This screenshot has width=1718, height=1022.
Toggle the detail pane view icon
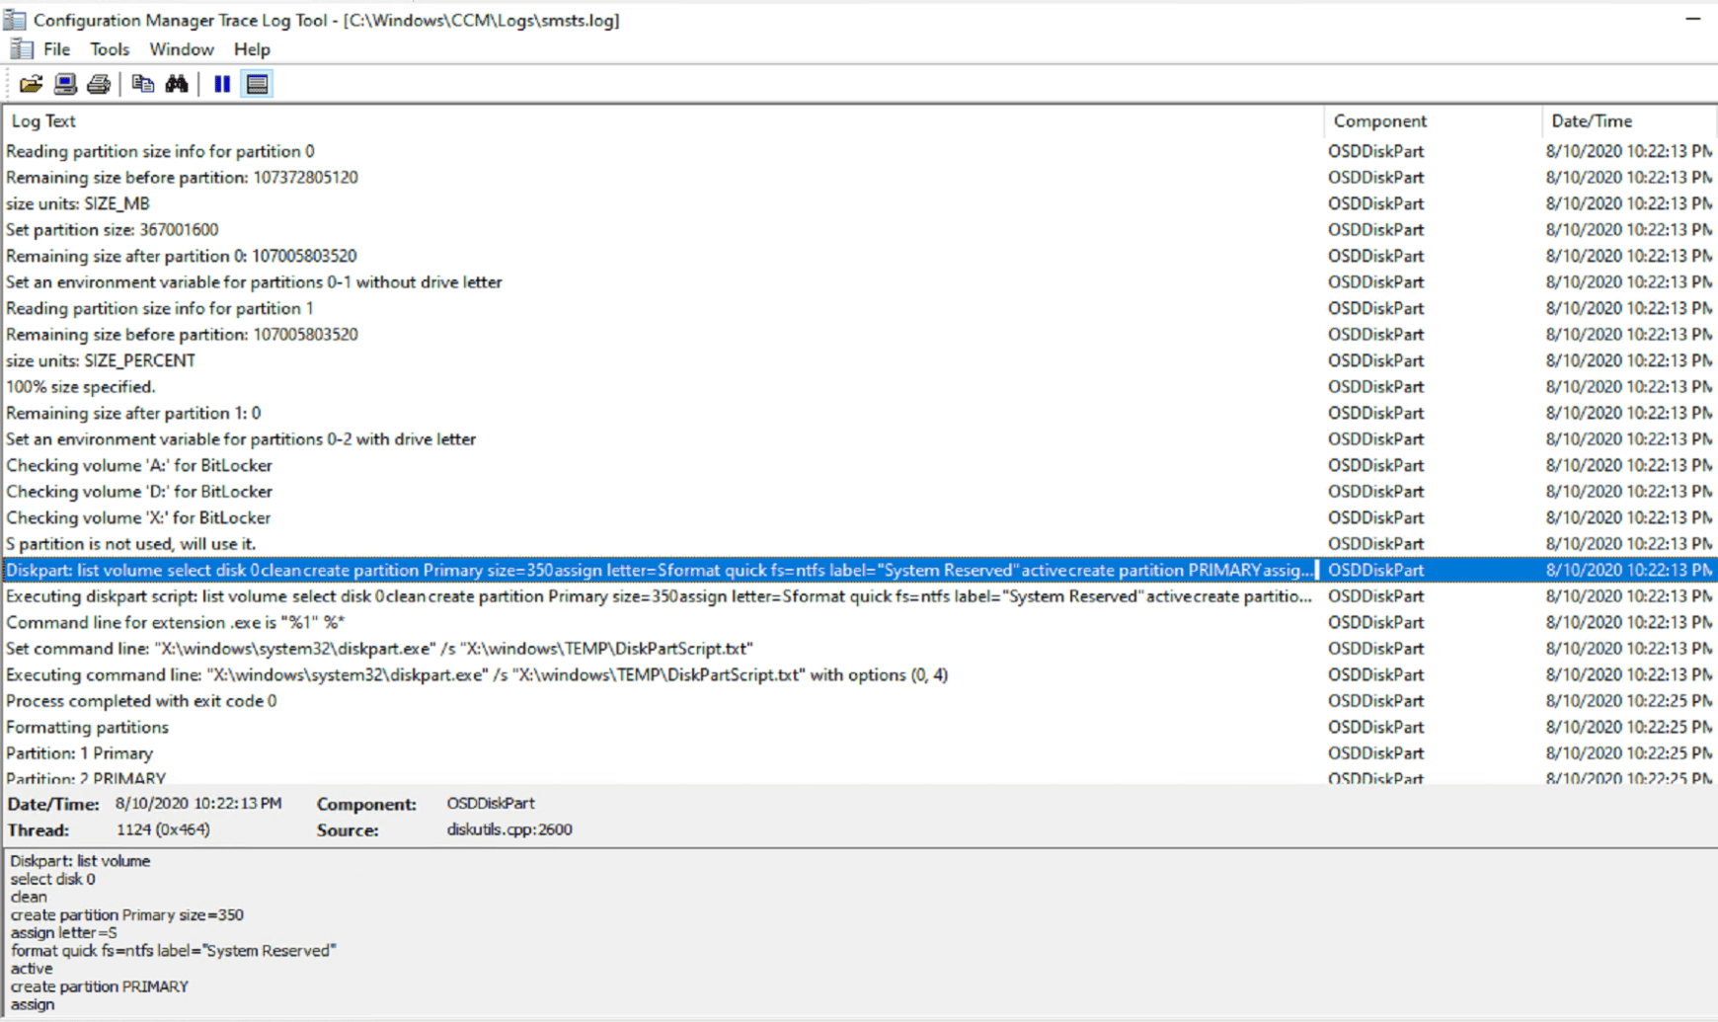tap(256, 83)
